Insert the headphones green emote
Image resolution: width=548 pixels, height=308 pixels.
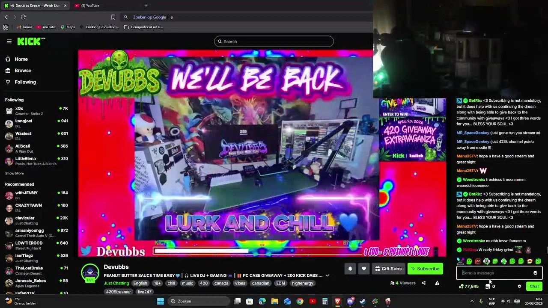[x=486, y=261]
